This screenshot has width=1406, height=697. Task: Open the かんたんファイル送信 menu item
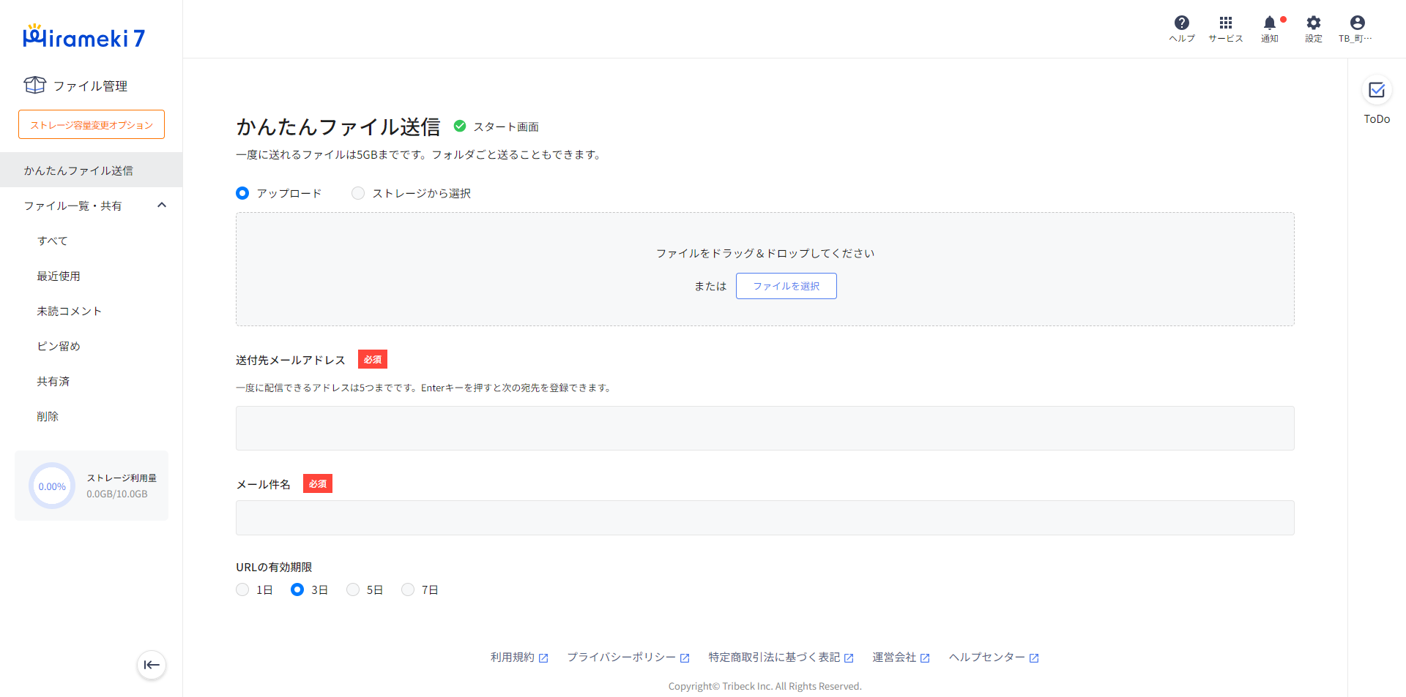coord(78,170)
